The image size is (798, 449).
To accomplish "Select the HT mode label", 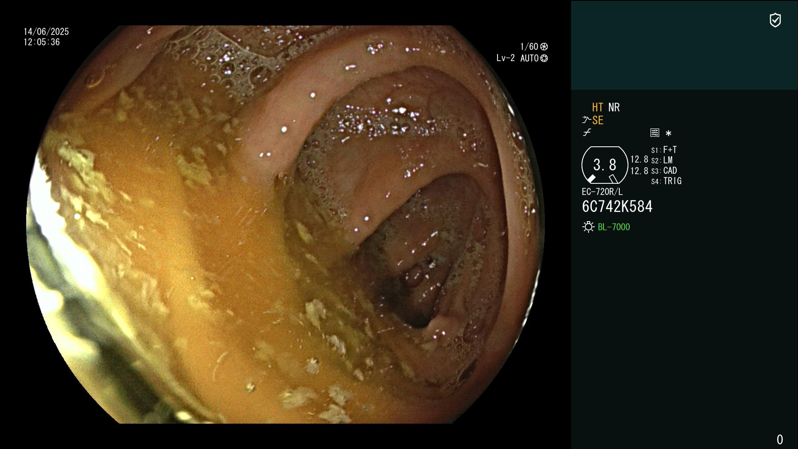I will click(598, 107).
